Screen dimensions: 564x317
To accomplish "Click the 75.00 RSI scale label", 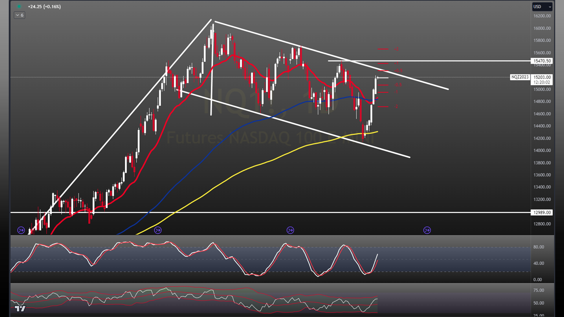I will (x=538, y=290).
